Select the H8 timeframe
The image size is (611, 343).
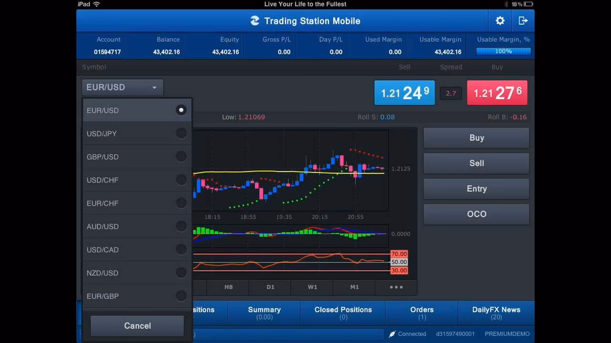tap(229, 287)
